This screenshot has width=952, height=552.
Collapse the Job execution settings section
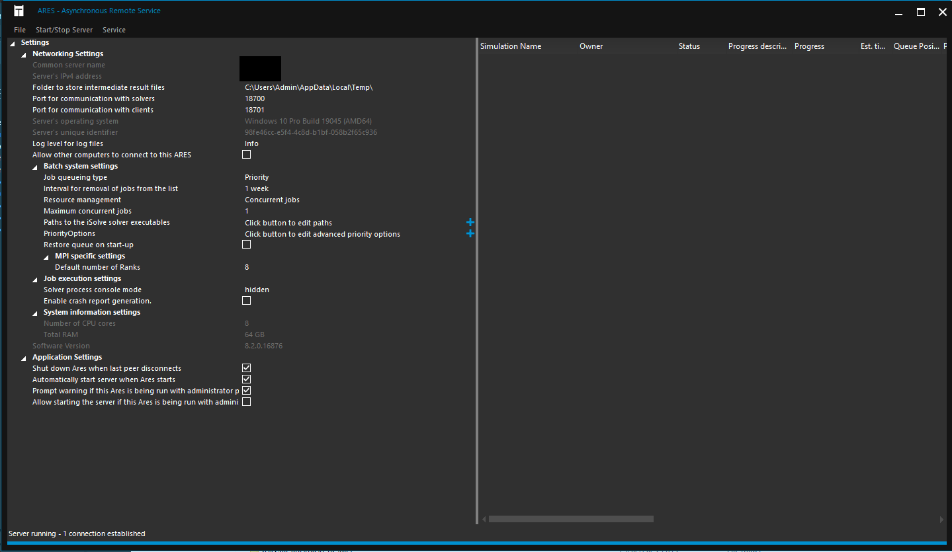point(36,279)
